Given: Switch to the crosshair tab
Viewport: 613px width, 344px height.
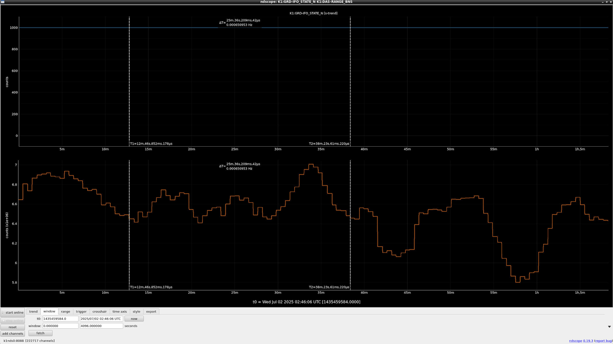Looking at the screenshot, I should [x=100, y=312].
